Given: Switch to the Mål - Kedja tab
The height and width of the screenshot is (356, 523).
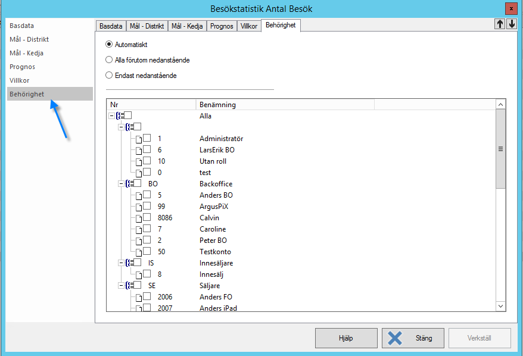Looking at the screenshot, I should coord(187,26).
